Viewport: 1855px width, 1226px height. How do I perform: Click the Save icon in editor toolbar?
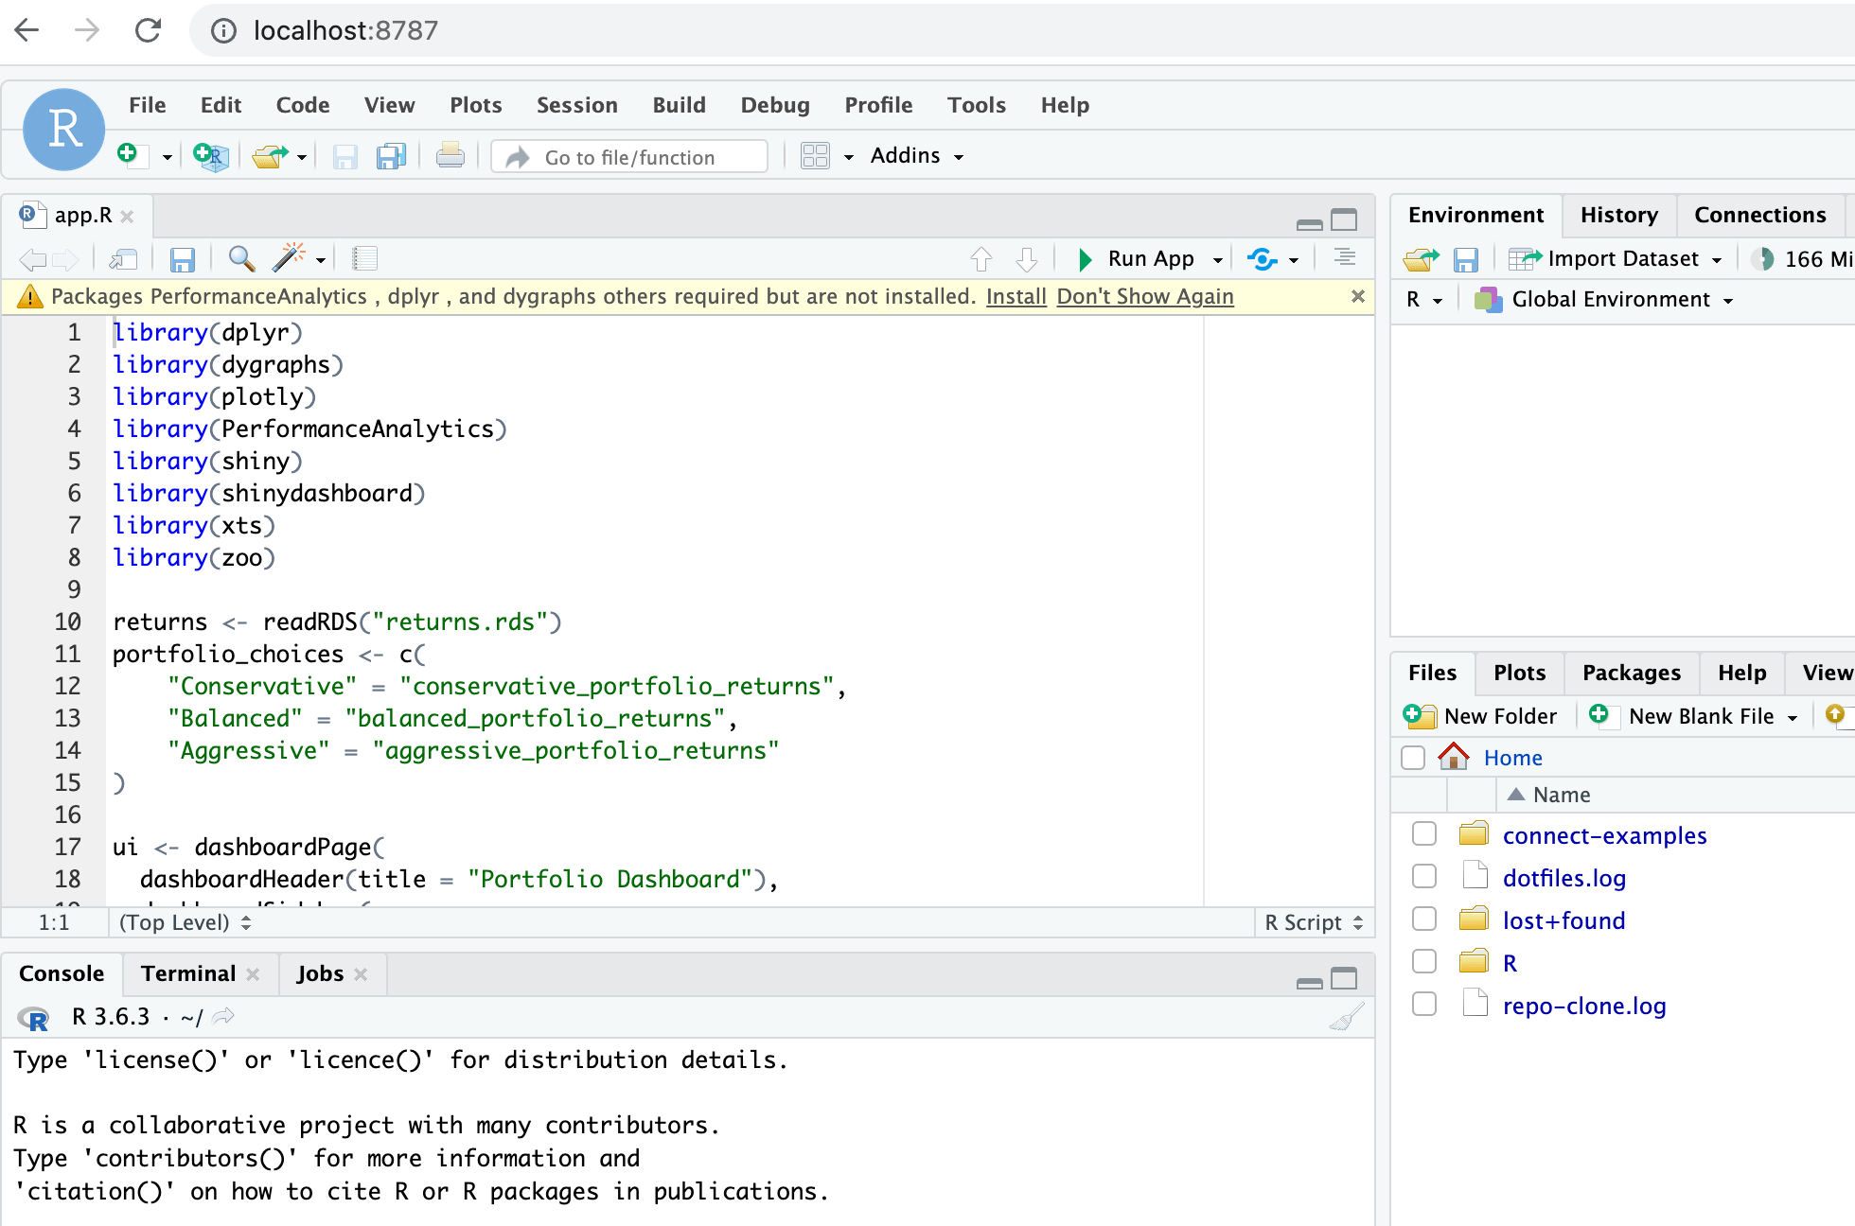pyautogui.click(x=182, y=258)
